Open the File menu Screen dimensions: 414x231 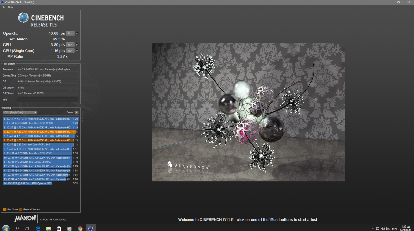(3, 7)
